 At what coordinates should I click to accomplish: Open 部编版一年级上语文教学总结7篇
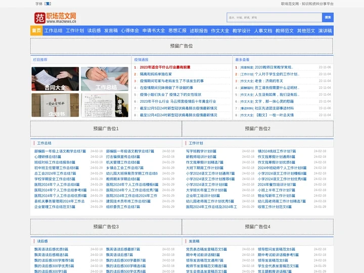pyautogui.click(x=60, y=151)
